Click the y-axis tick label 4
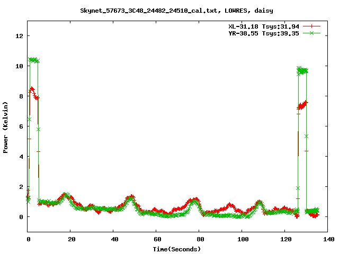The image size is (339, 254). [21, 157]
